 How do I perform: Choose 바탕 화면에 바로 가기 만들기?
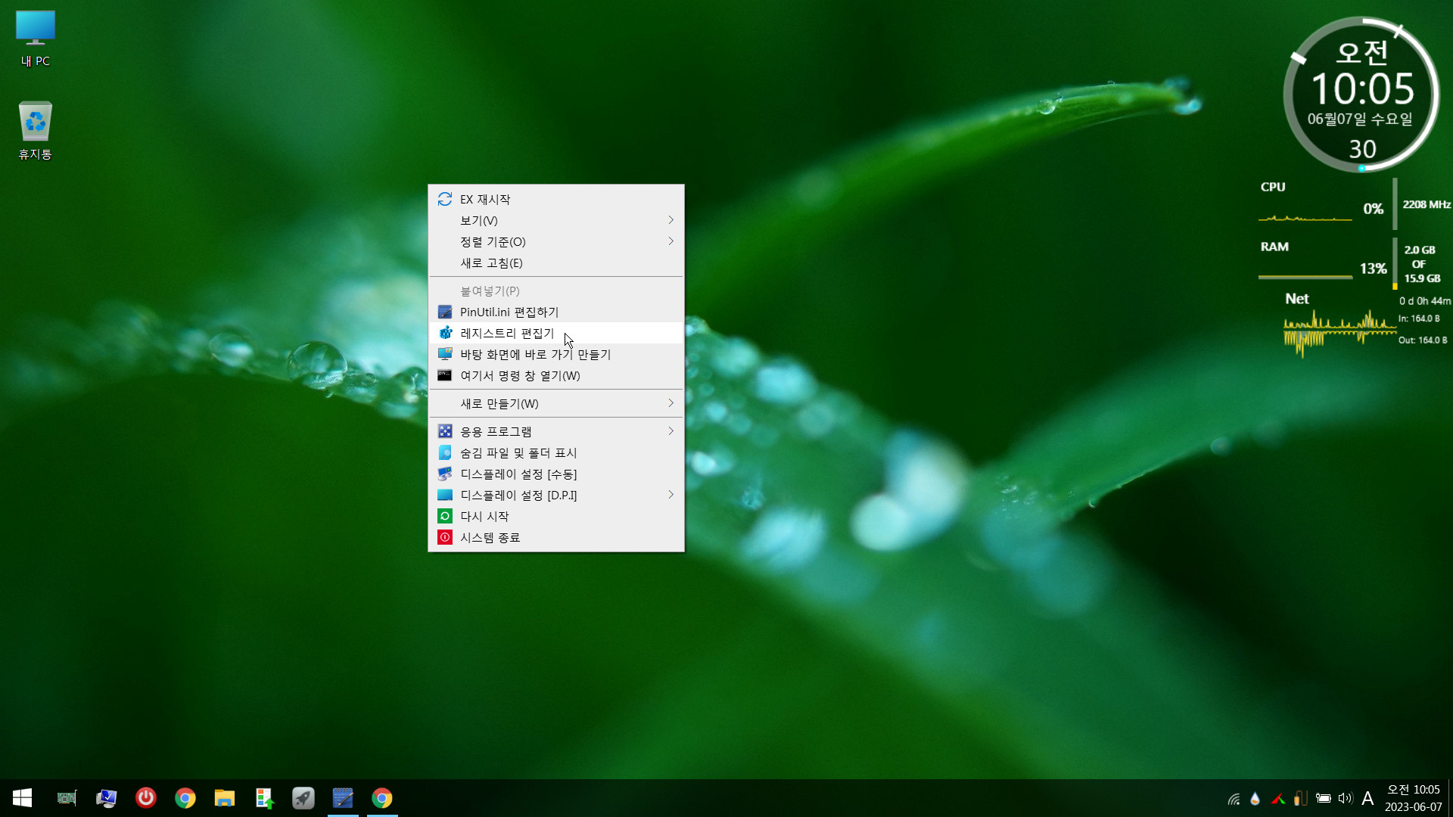point(556,354)
